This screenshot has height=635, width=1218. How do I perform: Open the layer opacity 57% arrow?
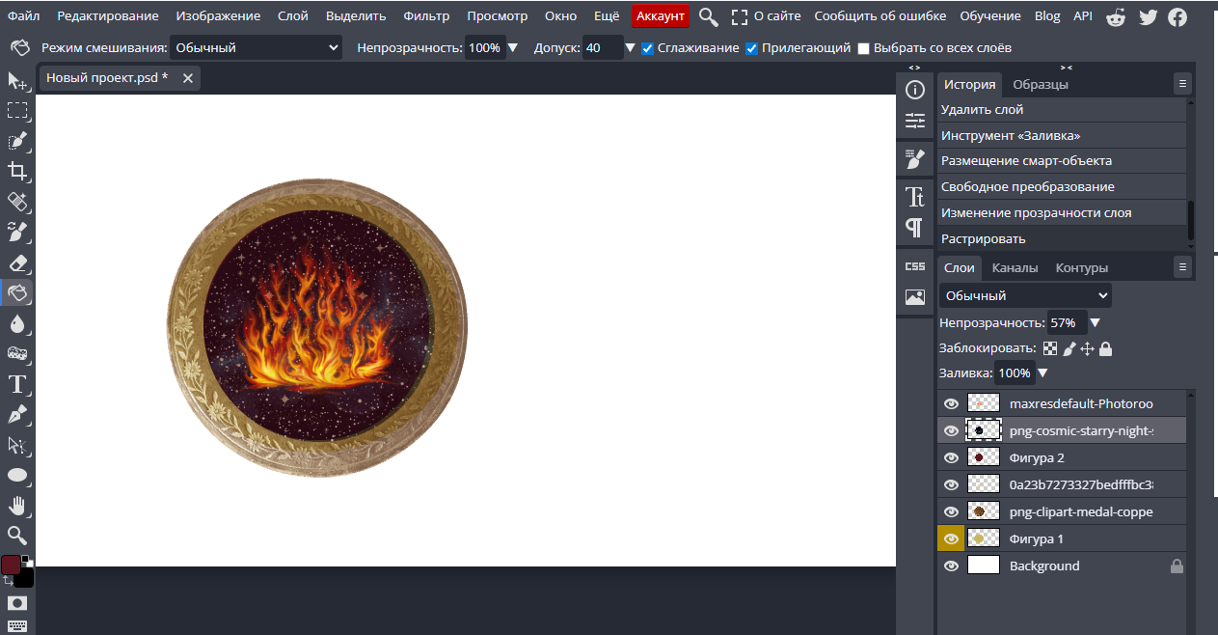coord(1095,323)
